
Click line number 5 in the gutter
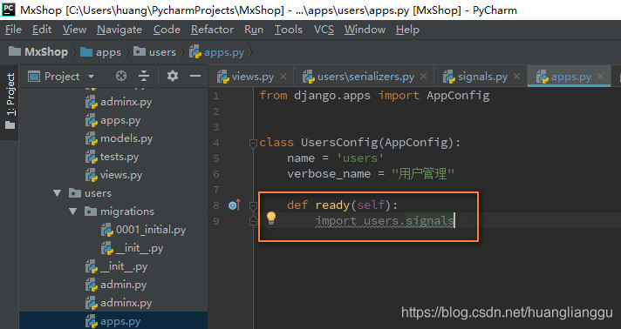point(216,158)
